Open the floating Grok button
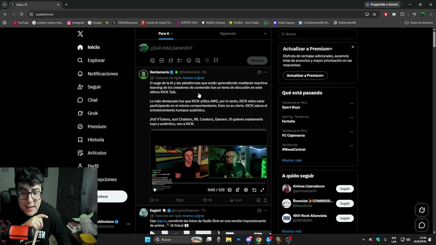This screenshot has width=436, height=245. pyautogui.click(x=422, y=210)
